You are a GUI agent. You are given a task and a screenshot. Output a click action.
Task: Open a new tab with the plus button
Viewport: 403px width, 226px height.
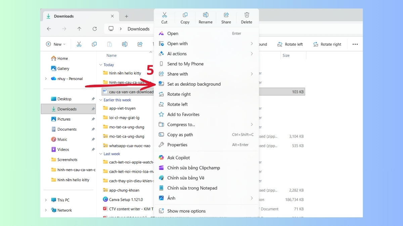(x=126, y=16)
